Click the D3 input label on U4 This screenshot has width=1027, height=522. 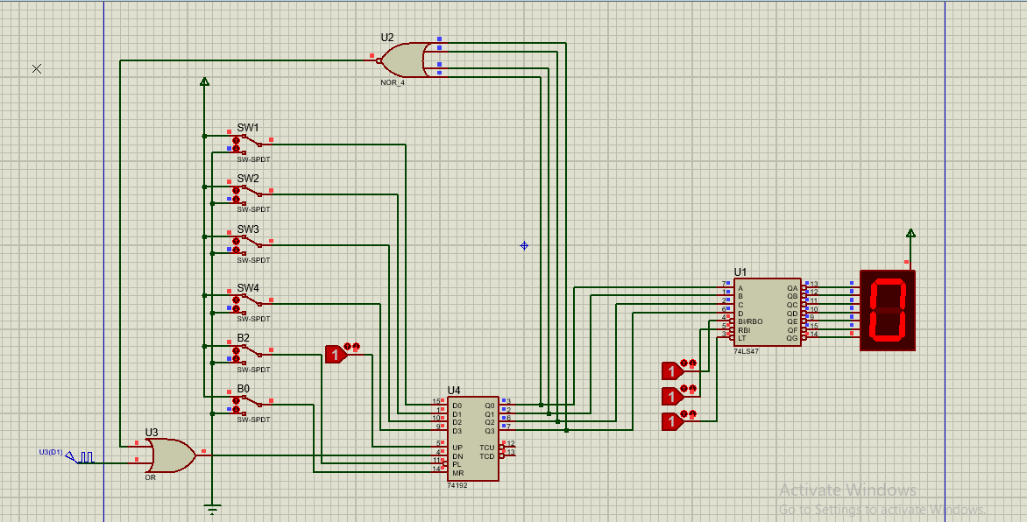pyautogui.click(x=457, y=431)
